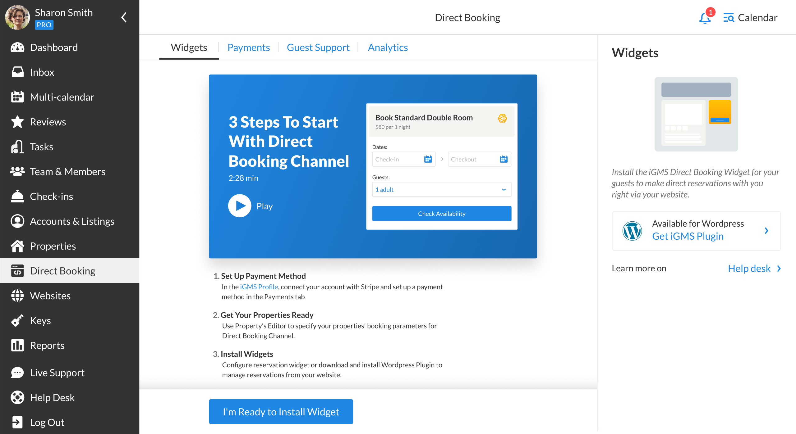The width and height of the screenshot is (796, 434).
Task: Open the Keys sidebar icon
Action: (17, 320)
